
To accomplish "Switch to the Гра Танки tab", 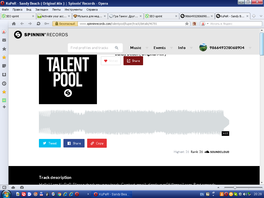I will coord(126,16).
